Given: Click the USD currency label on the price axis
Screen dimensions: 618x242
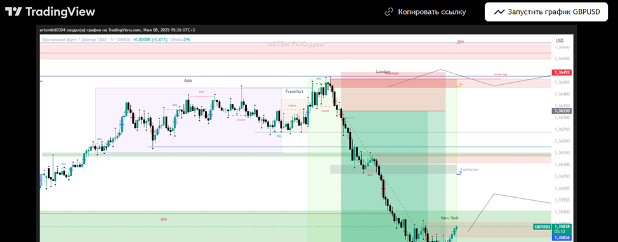Looking at the screenshot, I should 560,41.
